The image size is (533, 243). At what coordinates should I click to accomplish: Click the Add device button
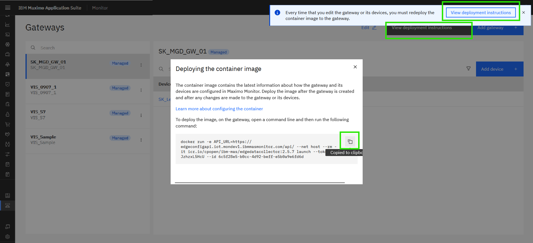500,69
